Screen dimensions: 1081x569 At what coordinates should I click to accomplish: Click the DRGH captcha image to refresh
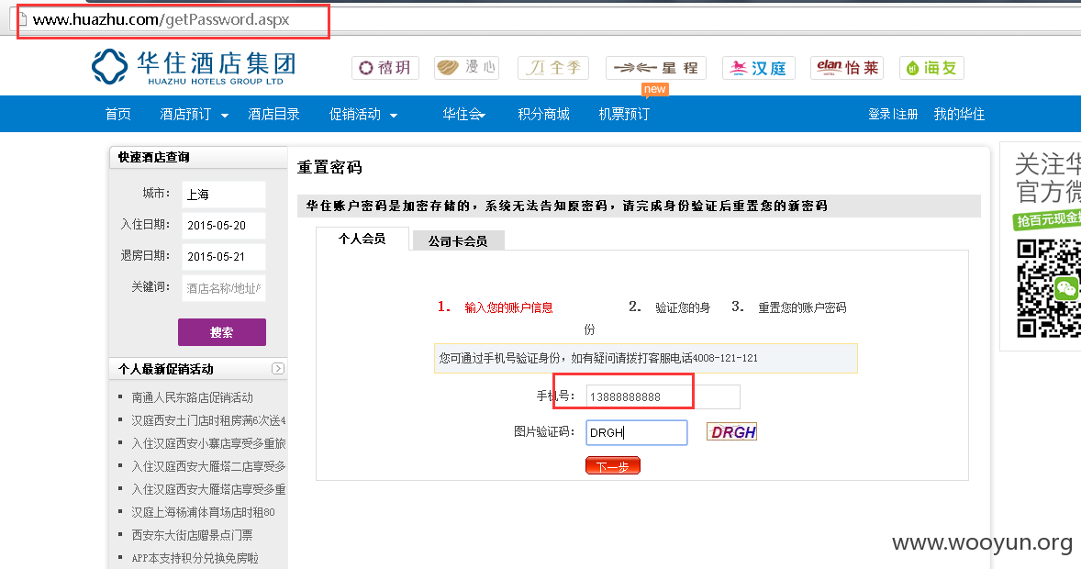731,432
